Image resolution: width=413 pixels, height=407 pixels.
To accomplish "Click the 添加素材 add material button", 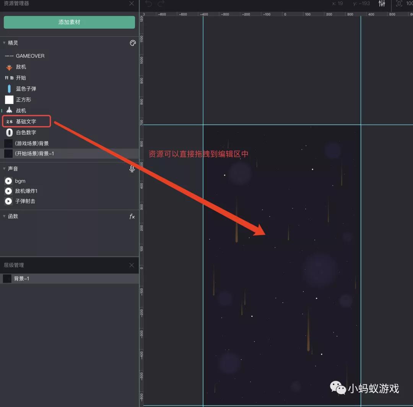I will [x=69, y=22].
